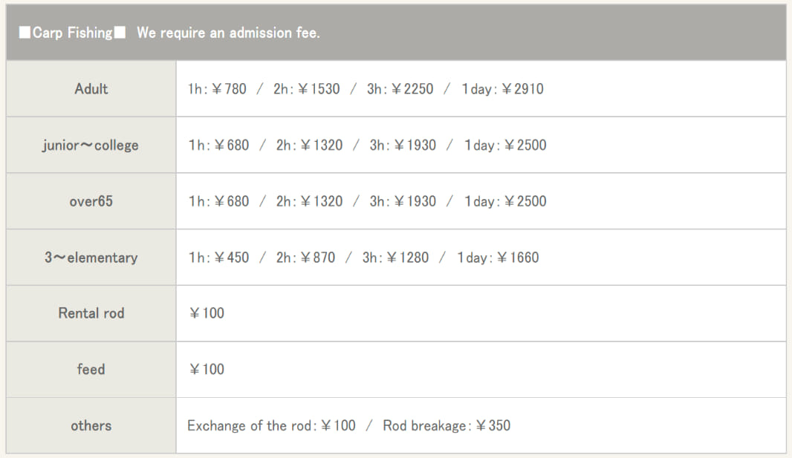Click 3～elementary 1 day ￥1660 price
This screenshot has width=792, height=458.
coord(498,258)
